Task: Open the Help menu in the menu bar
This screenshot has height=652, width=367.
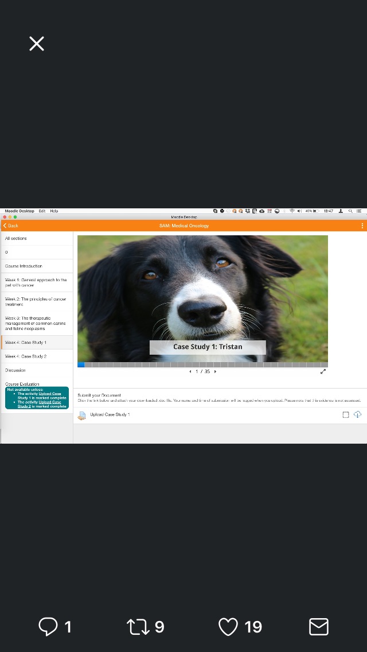Action: click(x=54, y=211)
